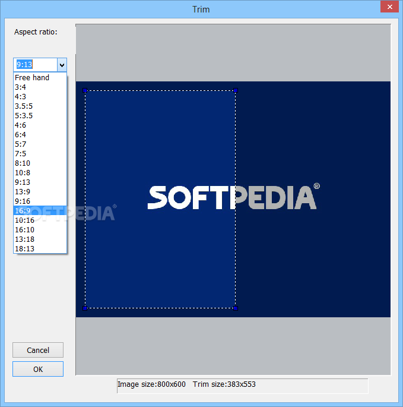Click the bottom-right trim selection handle
The height and width of the screenshot is (407, 403).
coord(236,308)
